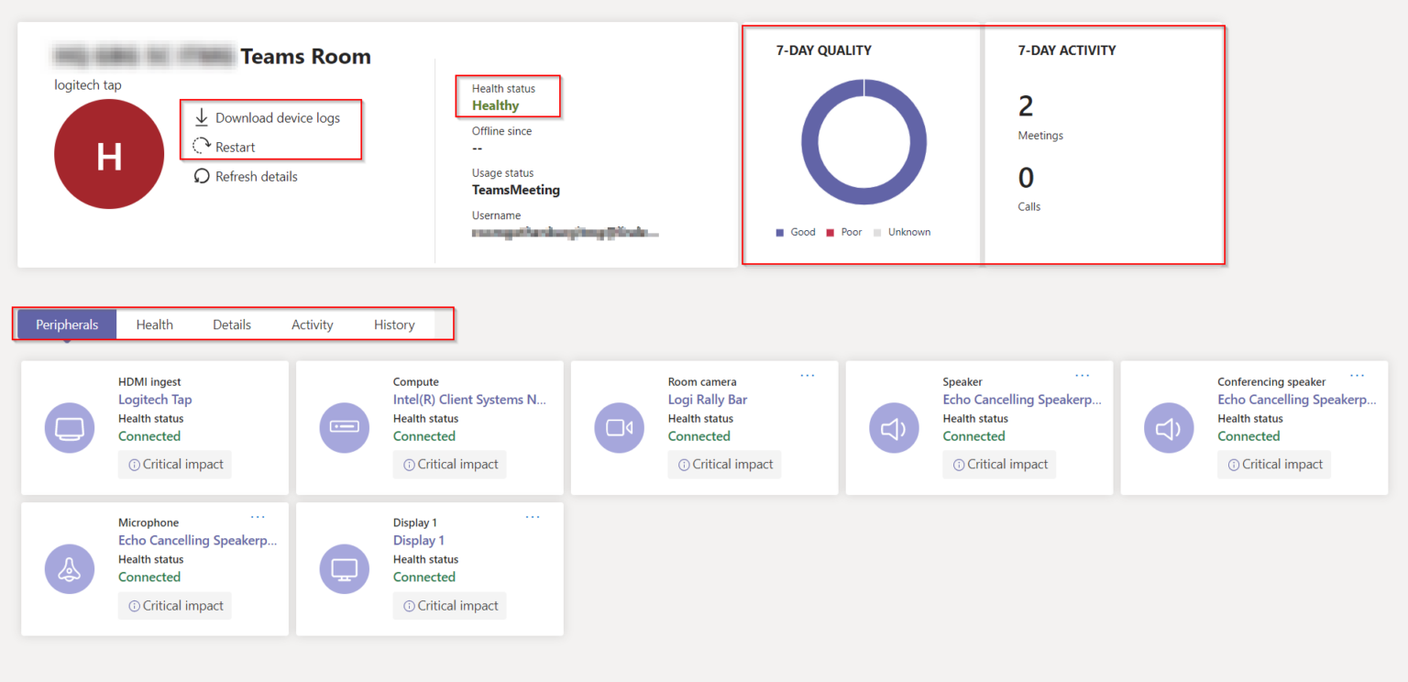Open the Display 1 card options menu

(x=533, y=516)
